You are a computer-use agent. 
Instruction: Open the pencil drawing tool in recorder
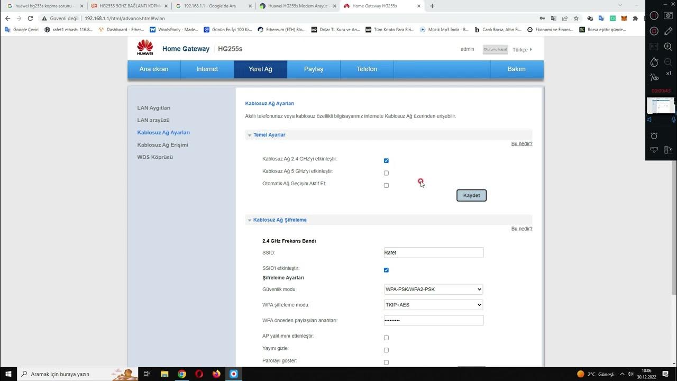point(669,31)
